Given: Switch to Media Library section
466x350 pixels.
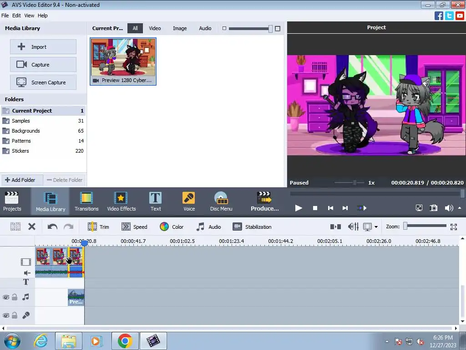Looking at the screenshot, I should click(x=50, y=201).
